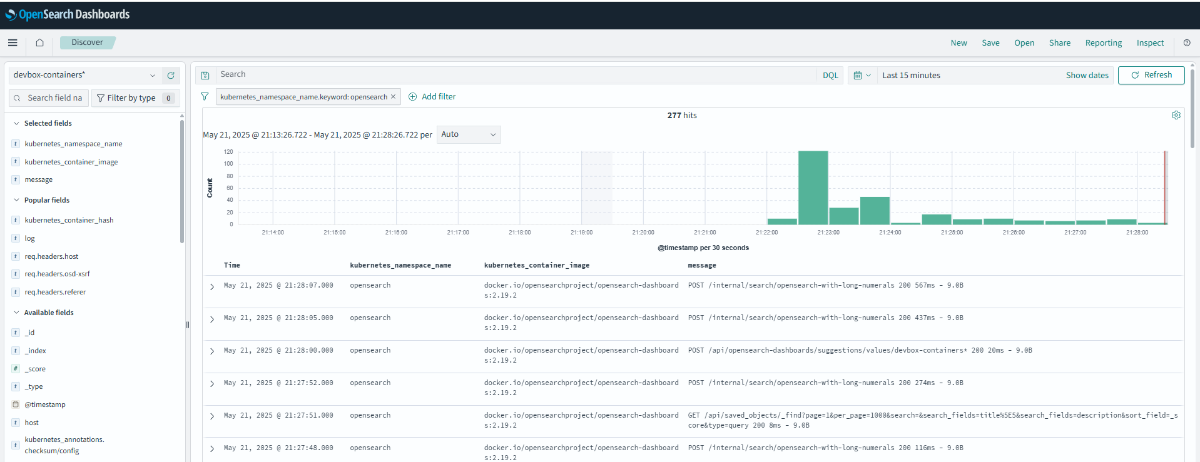The height and width of the screenshot is (462, 1200).
Task: Select kubernetes_annotations.checksum/config field
Action: click(64, 445)
